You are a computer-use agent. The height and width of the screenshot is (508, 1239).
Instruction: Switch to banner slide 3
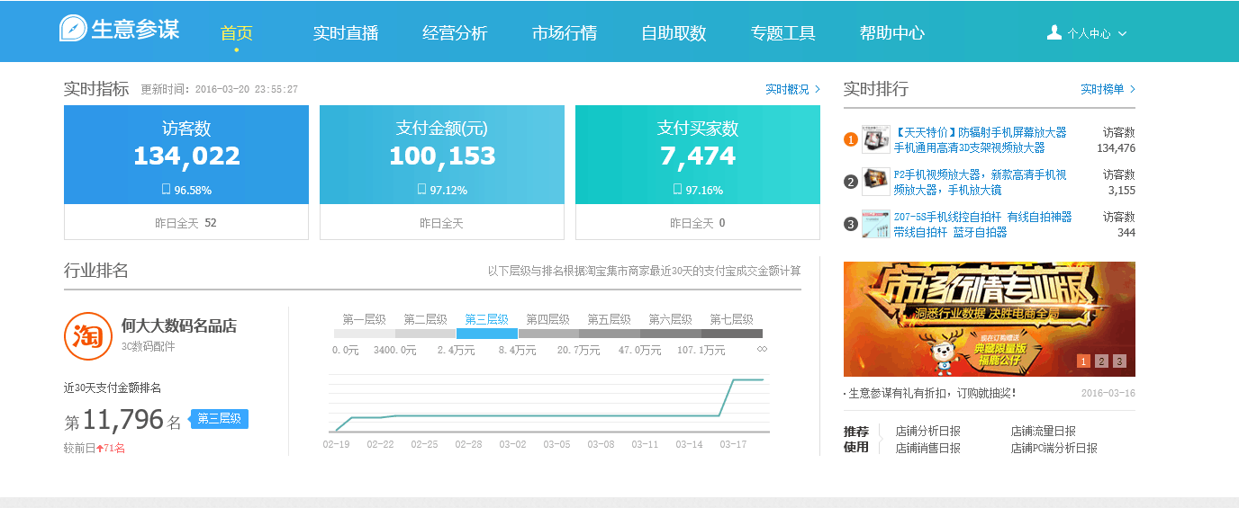pyautogui.click(x=1119, y=361)
